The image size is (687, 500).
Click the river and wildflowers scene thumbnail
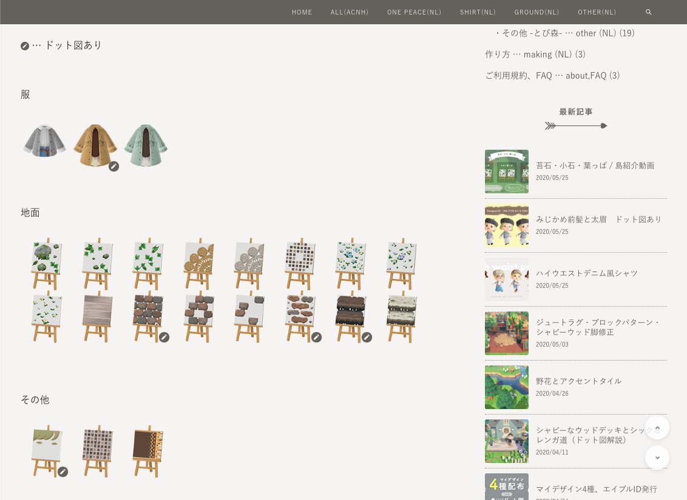[x=507, y=387]
